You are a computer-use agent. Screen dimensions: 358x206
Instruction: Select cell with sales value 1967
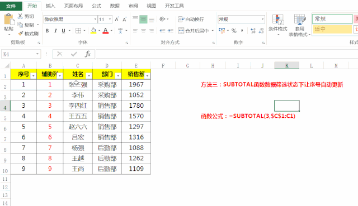136,85
